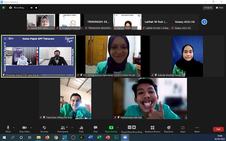The width and height of the screenshot is (226, 141).
Task: Open the Chat panel
Action: [95, 129]
